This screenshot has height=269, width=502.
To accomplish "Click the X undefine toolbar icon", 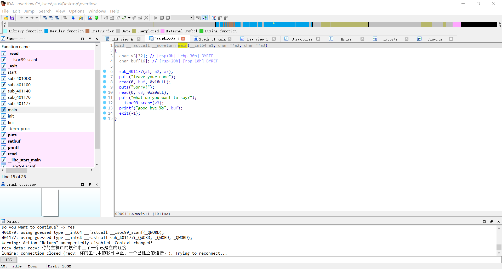I will 146,18.
